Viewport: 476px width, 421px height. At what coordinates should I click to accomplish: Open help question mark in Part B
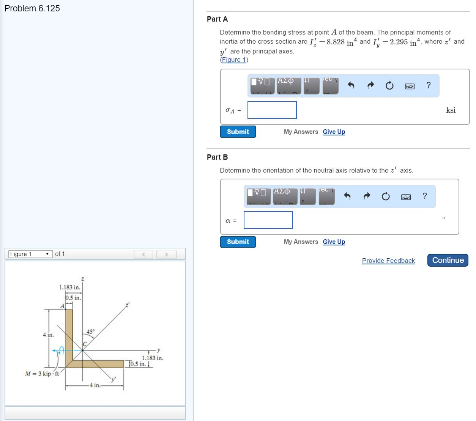(x=425, y=196)
